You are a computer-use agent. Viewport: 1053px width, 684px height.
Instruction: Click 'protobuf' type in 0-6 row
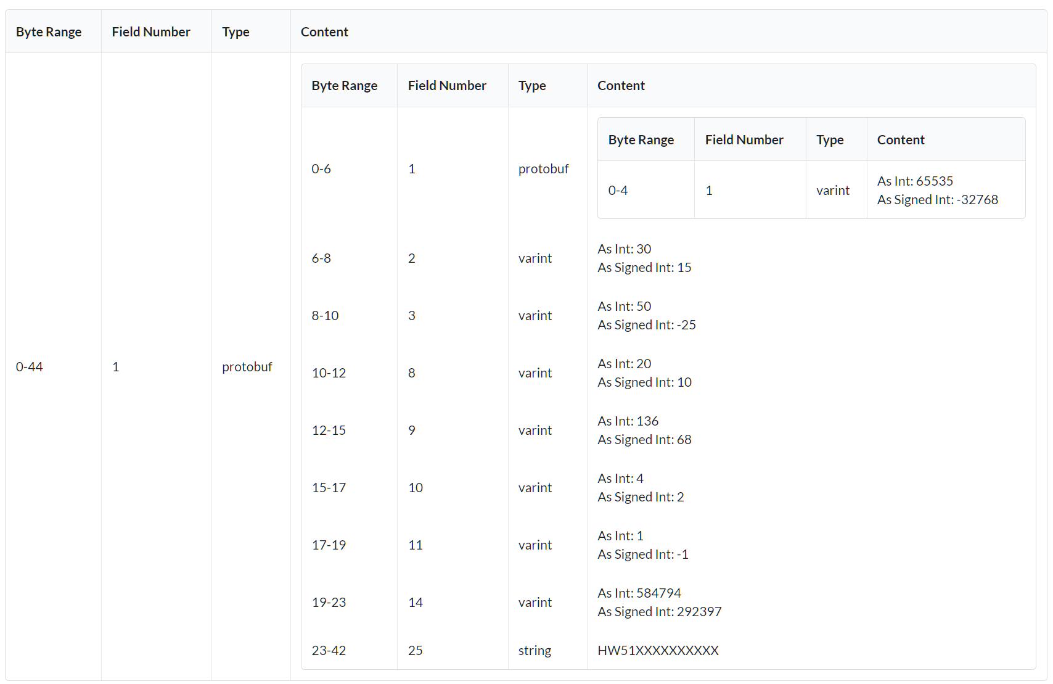click(543, 168)
